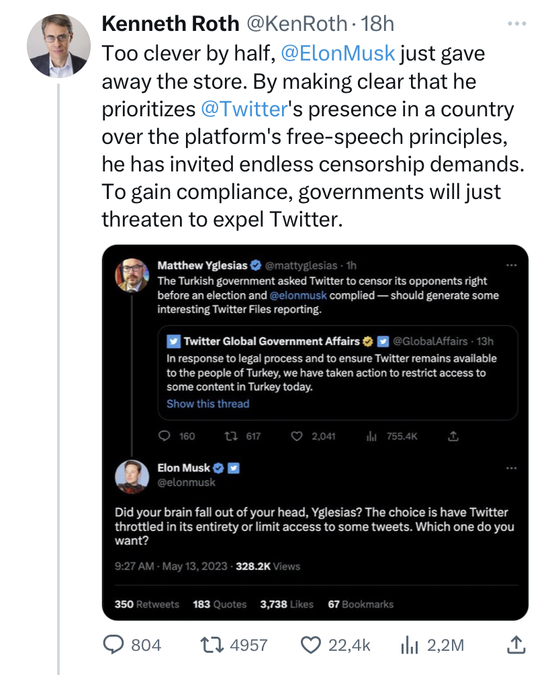This screenshot has height=675, width=556.
Task: Open Matthew Yglesias's avatar in embedded image
Action: point(132,275)
